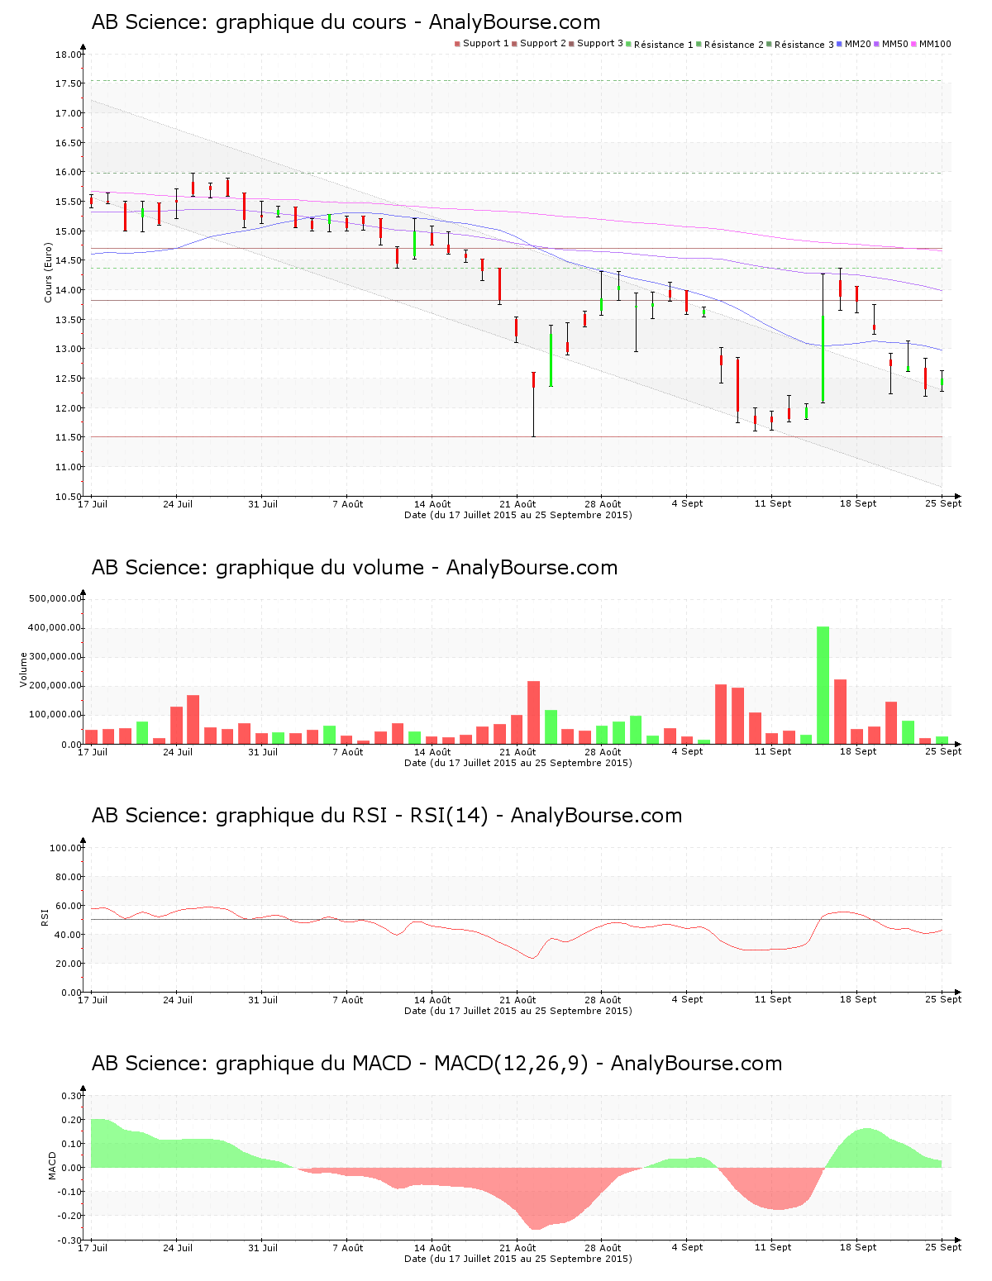The height and width of the screenshot is (1281, 992).
Task: Click the 100.00 RSI axis value
Action: coord(65,848)
